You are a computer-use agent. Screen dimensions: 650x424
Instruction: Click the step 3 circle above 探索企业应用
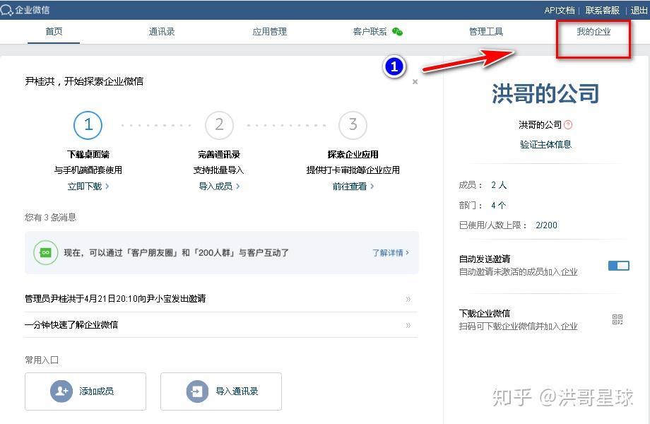point(353,125)
